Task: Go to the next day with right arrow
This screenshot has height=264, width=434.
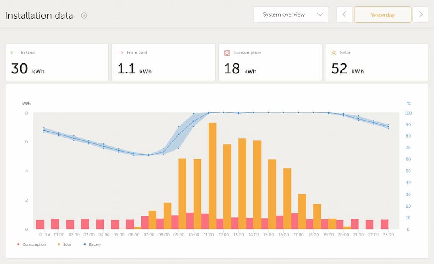Action: coord(420,14)
